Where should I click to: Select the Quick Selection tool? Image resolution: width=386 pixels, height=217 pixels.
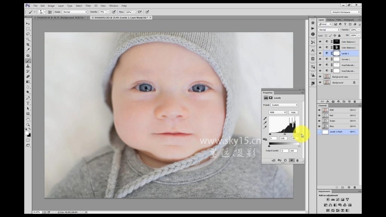tap(28, 39)
